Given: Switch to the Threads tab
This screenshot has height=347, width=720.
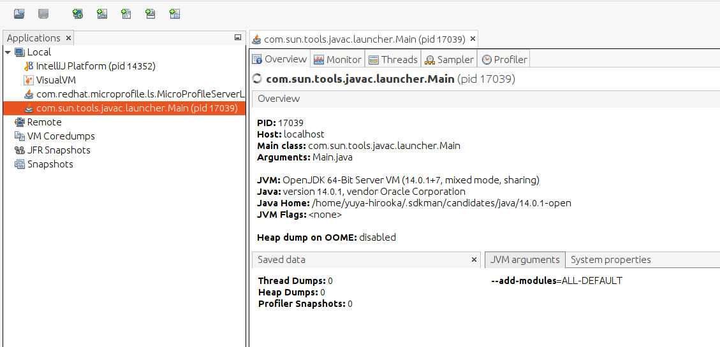Looking at the screenshot, I should click(x=393, y=60).
